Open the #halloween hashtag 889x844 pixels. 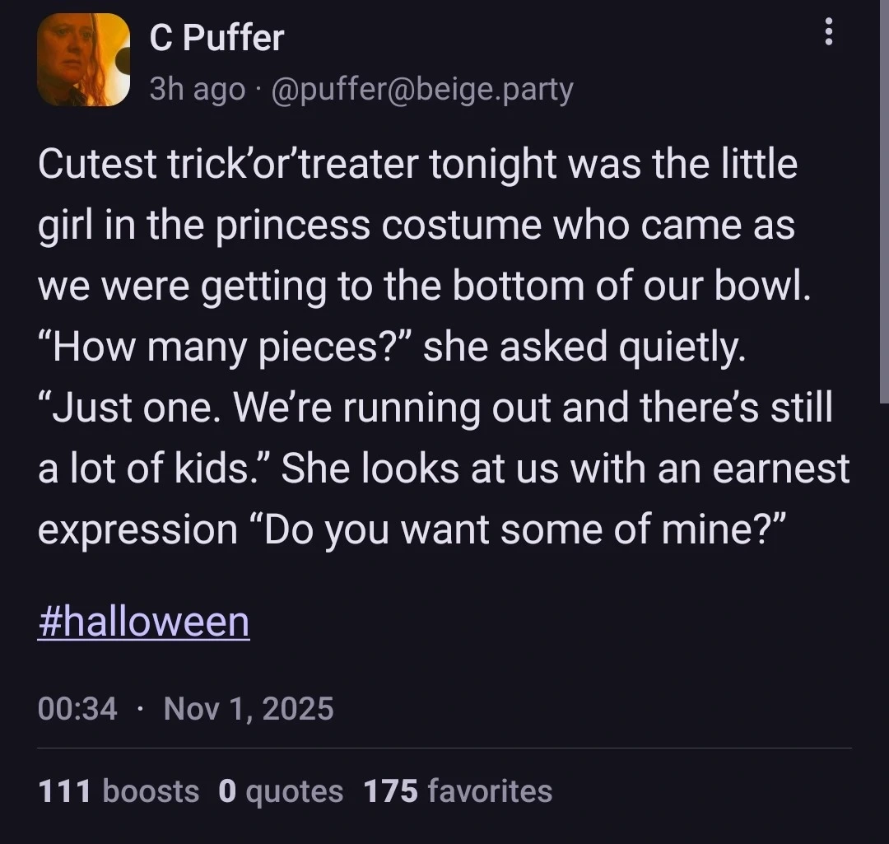pyautogui.click(x=144, y=621)
